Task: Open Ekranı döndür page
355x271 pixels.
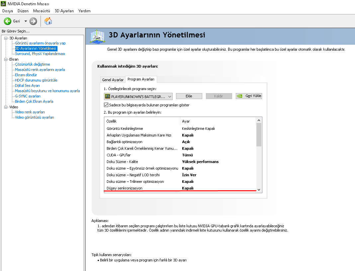Action: [26, 75]
